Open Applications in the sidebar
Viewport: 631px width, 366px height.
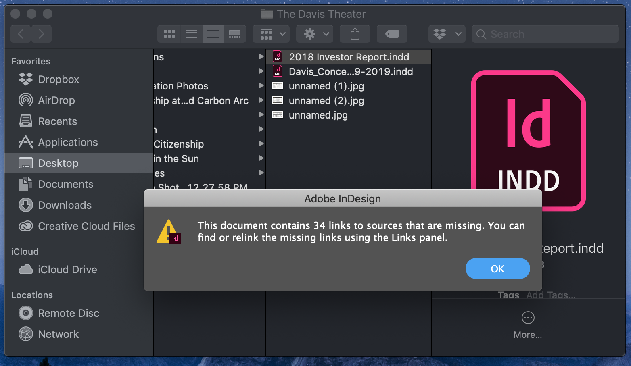68,142
